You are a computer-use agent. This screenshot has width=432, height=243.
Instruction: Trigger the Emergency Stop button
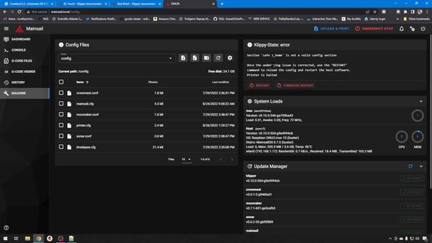374,28
